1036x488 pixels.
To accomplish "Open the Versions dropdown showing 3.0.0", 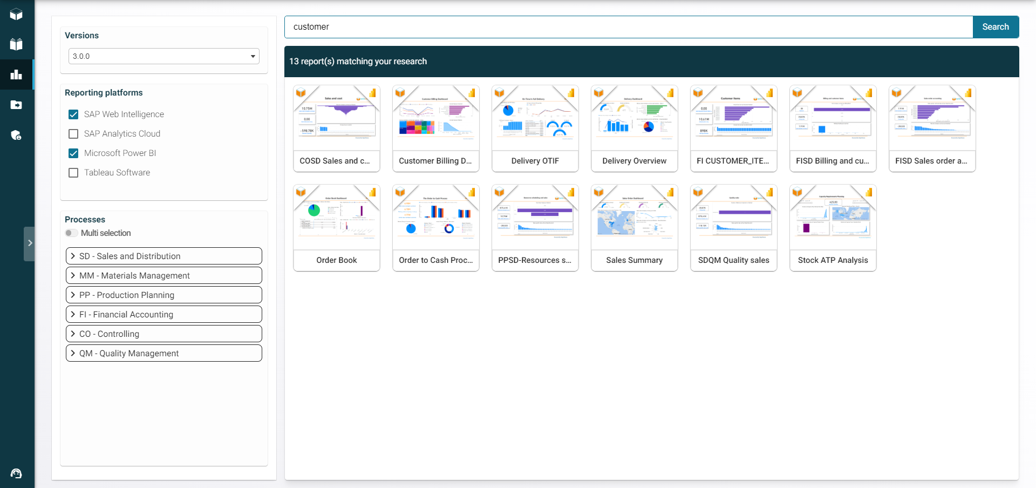I will [163, 56].
